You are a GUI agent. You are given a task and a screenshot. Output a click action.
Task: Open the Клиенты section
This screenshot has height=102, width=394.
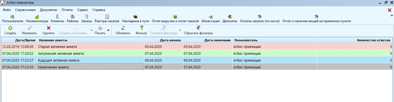[57, 19]
